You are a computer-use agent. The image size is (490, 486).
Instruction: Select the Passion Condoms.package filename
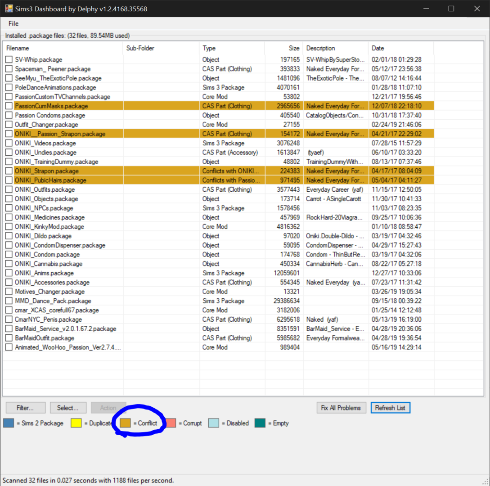(x=50, y=115)
